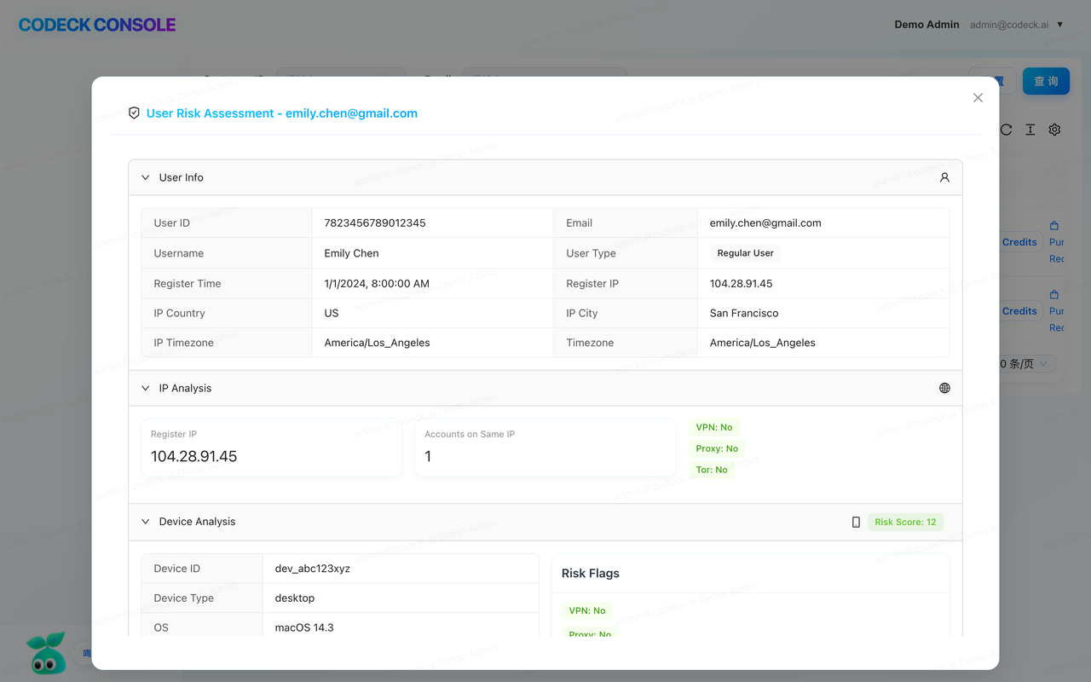Viewport: 1091px width, 682px height.
Task: Click the Risk Score: 12 badge
Action: click(905, 521)
